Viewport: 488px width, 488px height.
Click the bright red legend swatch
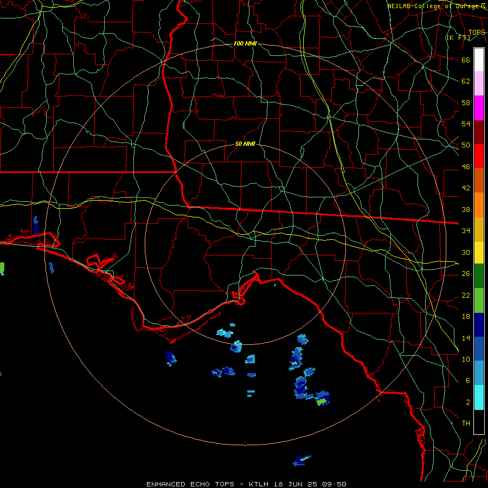click(x=479, y=156)
